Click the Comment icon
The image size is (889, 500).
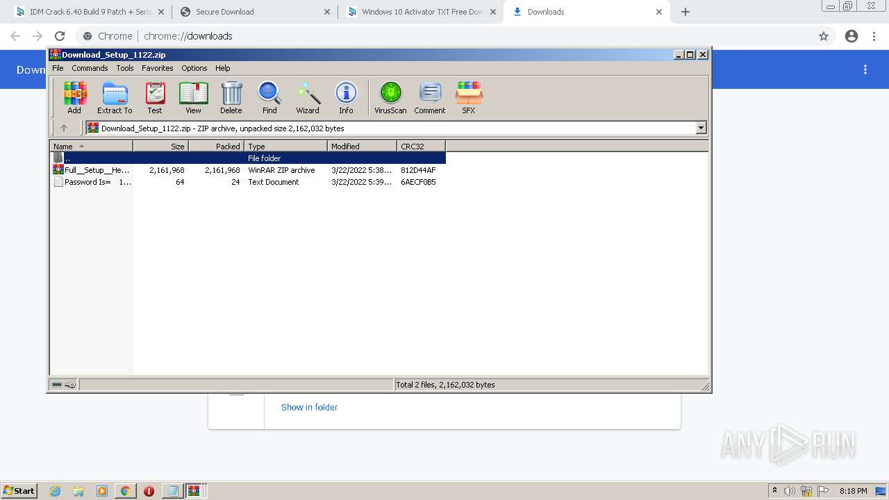tap(430, 97)
